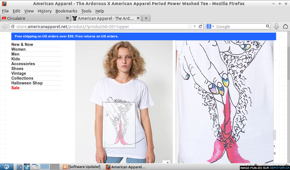Screen dimensions: 290x170
Task: Click the search magnifier icon in Google box
Action: pos(268,26)
